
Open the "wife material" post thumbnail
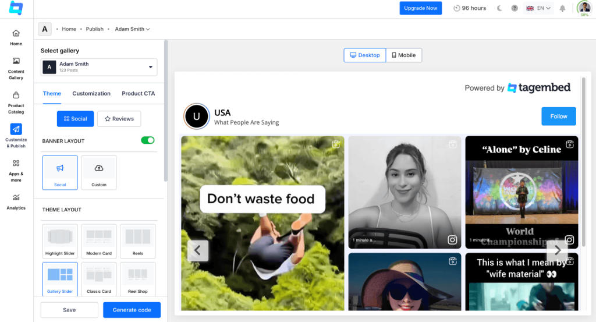[521, 282]
